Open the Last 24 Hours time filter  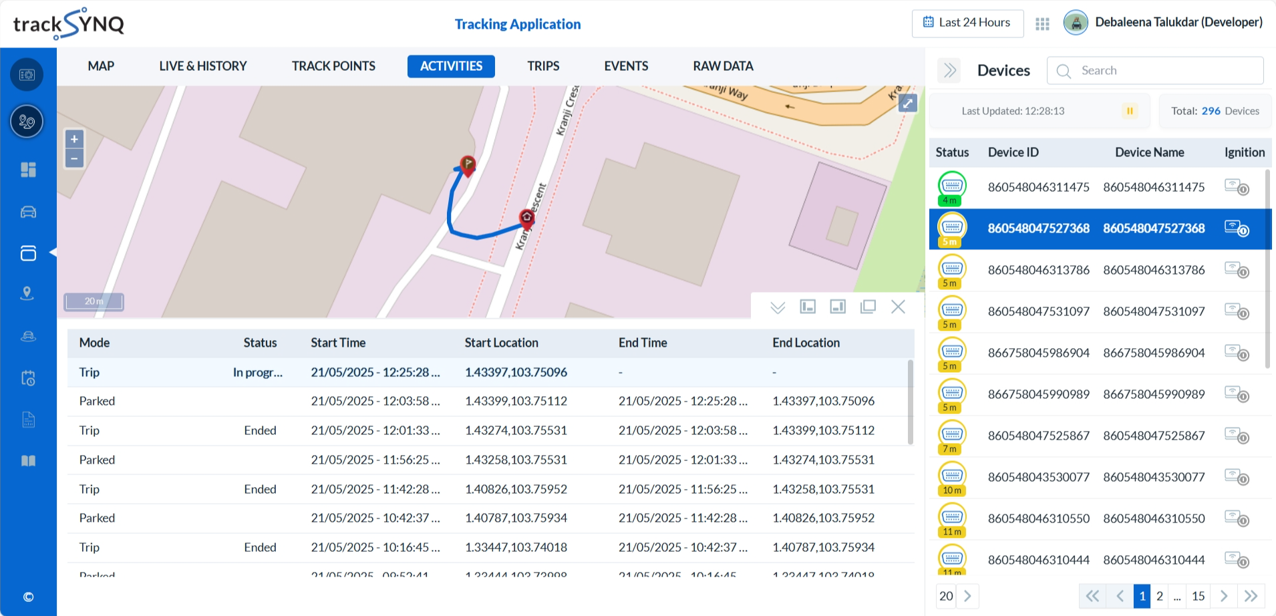pos(967,23)
